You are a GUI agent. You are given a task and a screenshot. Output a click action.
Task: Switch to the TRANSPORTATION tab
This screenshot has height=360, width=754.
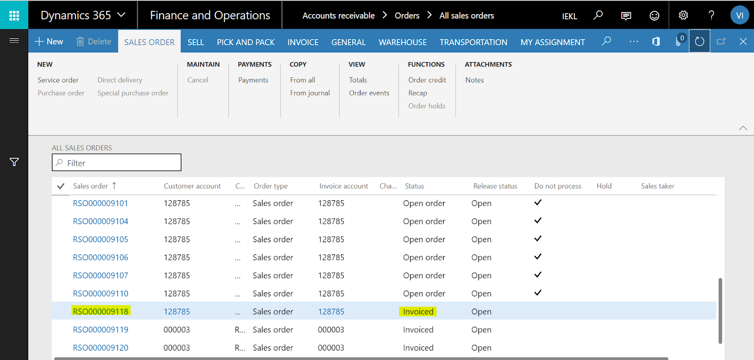tap(474, 42)
